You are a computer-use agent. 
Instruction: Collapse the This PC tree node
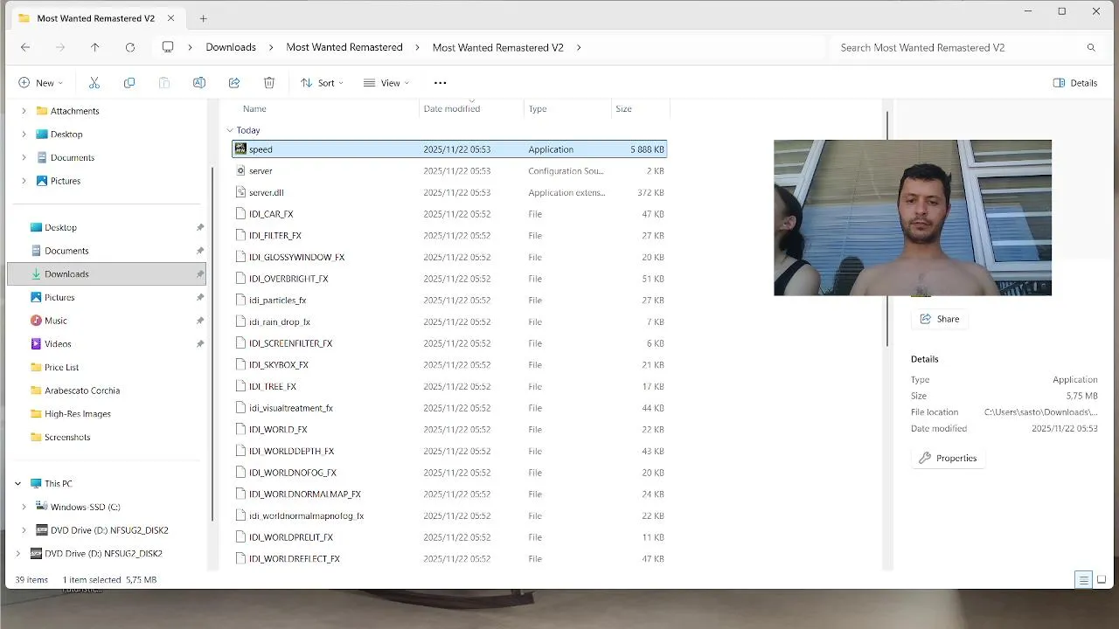17,484
